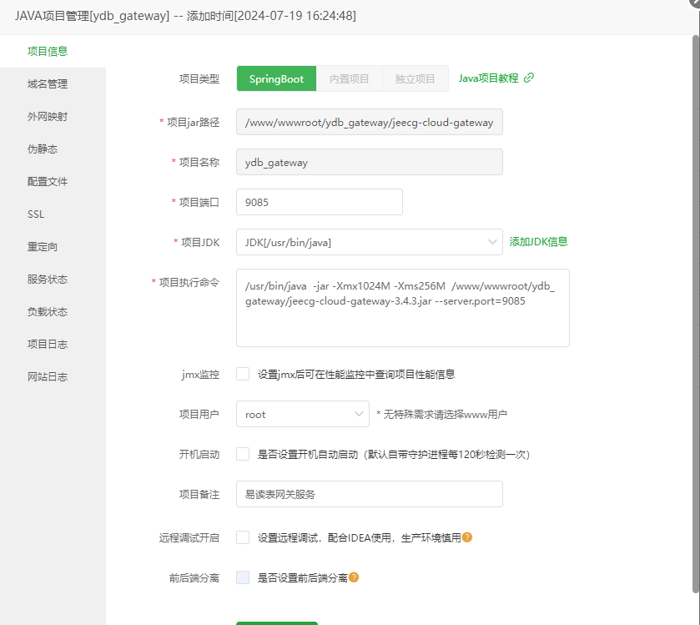Open 域名管理 sidebar tab
This screenshot has height=625, width=700.
click(48, 84)
